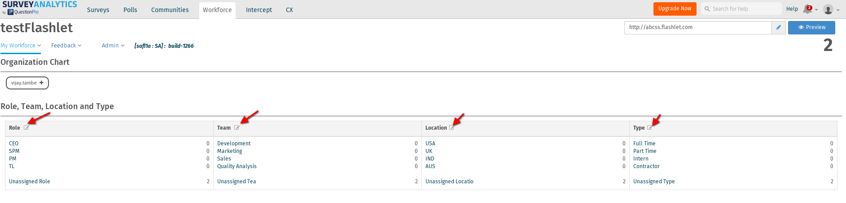Image resolution: width=846 pixels, height=203 pixels.
Task: Click pencil icon beside flashlet URL
Action: tap(779, 27)
